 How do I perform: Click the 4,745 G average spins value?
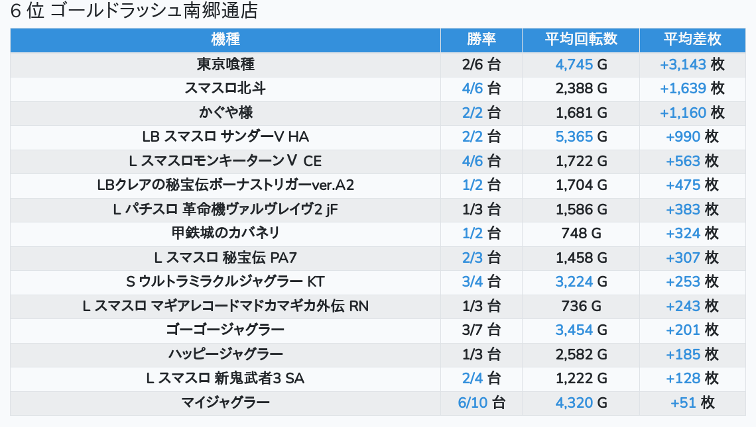(x=581, y=64)
